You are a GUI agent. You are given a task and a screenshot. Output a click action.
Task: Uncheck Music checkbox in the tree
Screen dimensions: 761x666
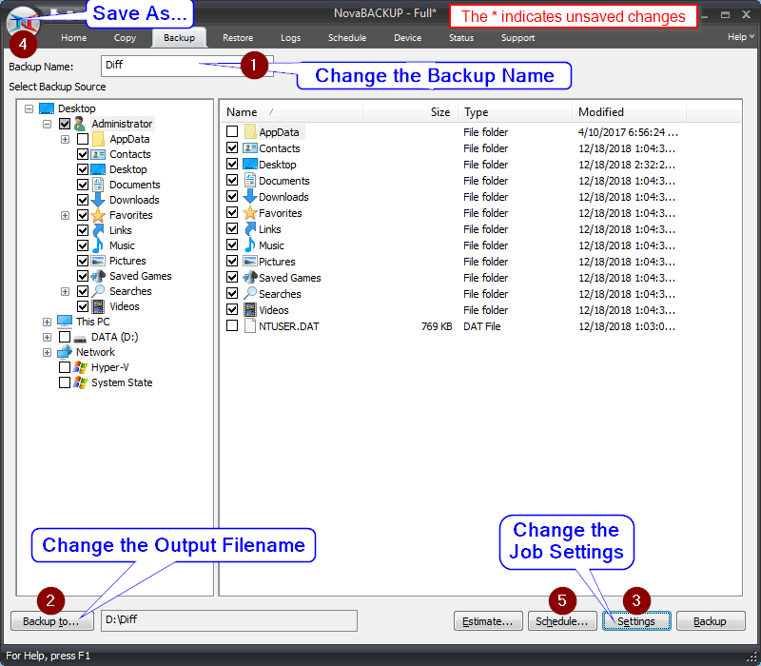[x=83, y=245]
